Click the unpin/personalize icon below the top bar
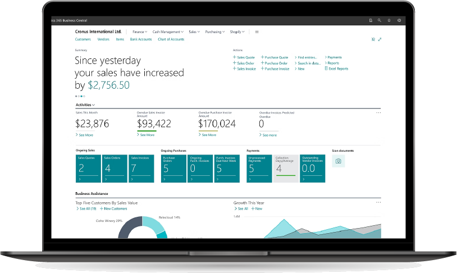 pos(373,39)
